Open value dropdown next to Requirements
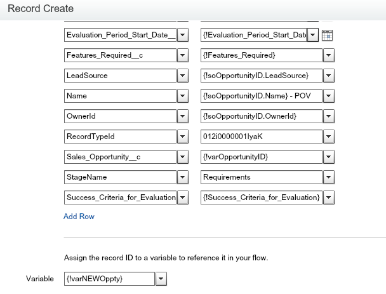386x294 pixels. coord(328,177)
